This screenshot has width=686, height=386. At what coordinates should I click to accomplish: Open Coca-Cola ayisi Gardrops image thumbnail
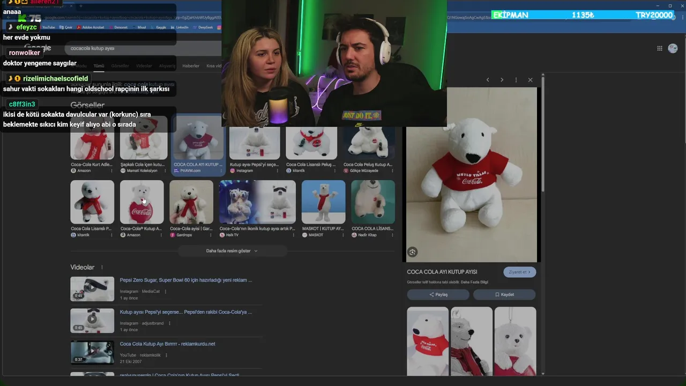[191, 202]
